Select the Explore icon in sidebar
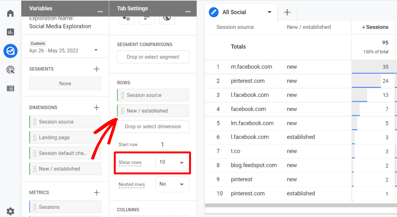Viewport: 397px width, 217px height. pyautogui.click(x=10, y=51)
